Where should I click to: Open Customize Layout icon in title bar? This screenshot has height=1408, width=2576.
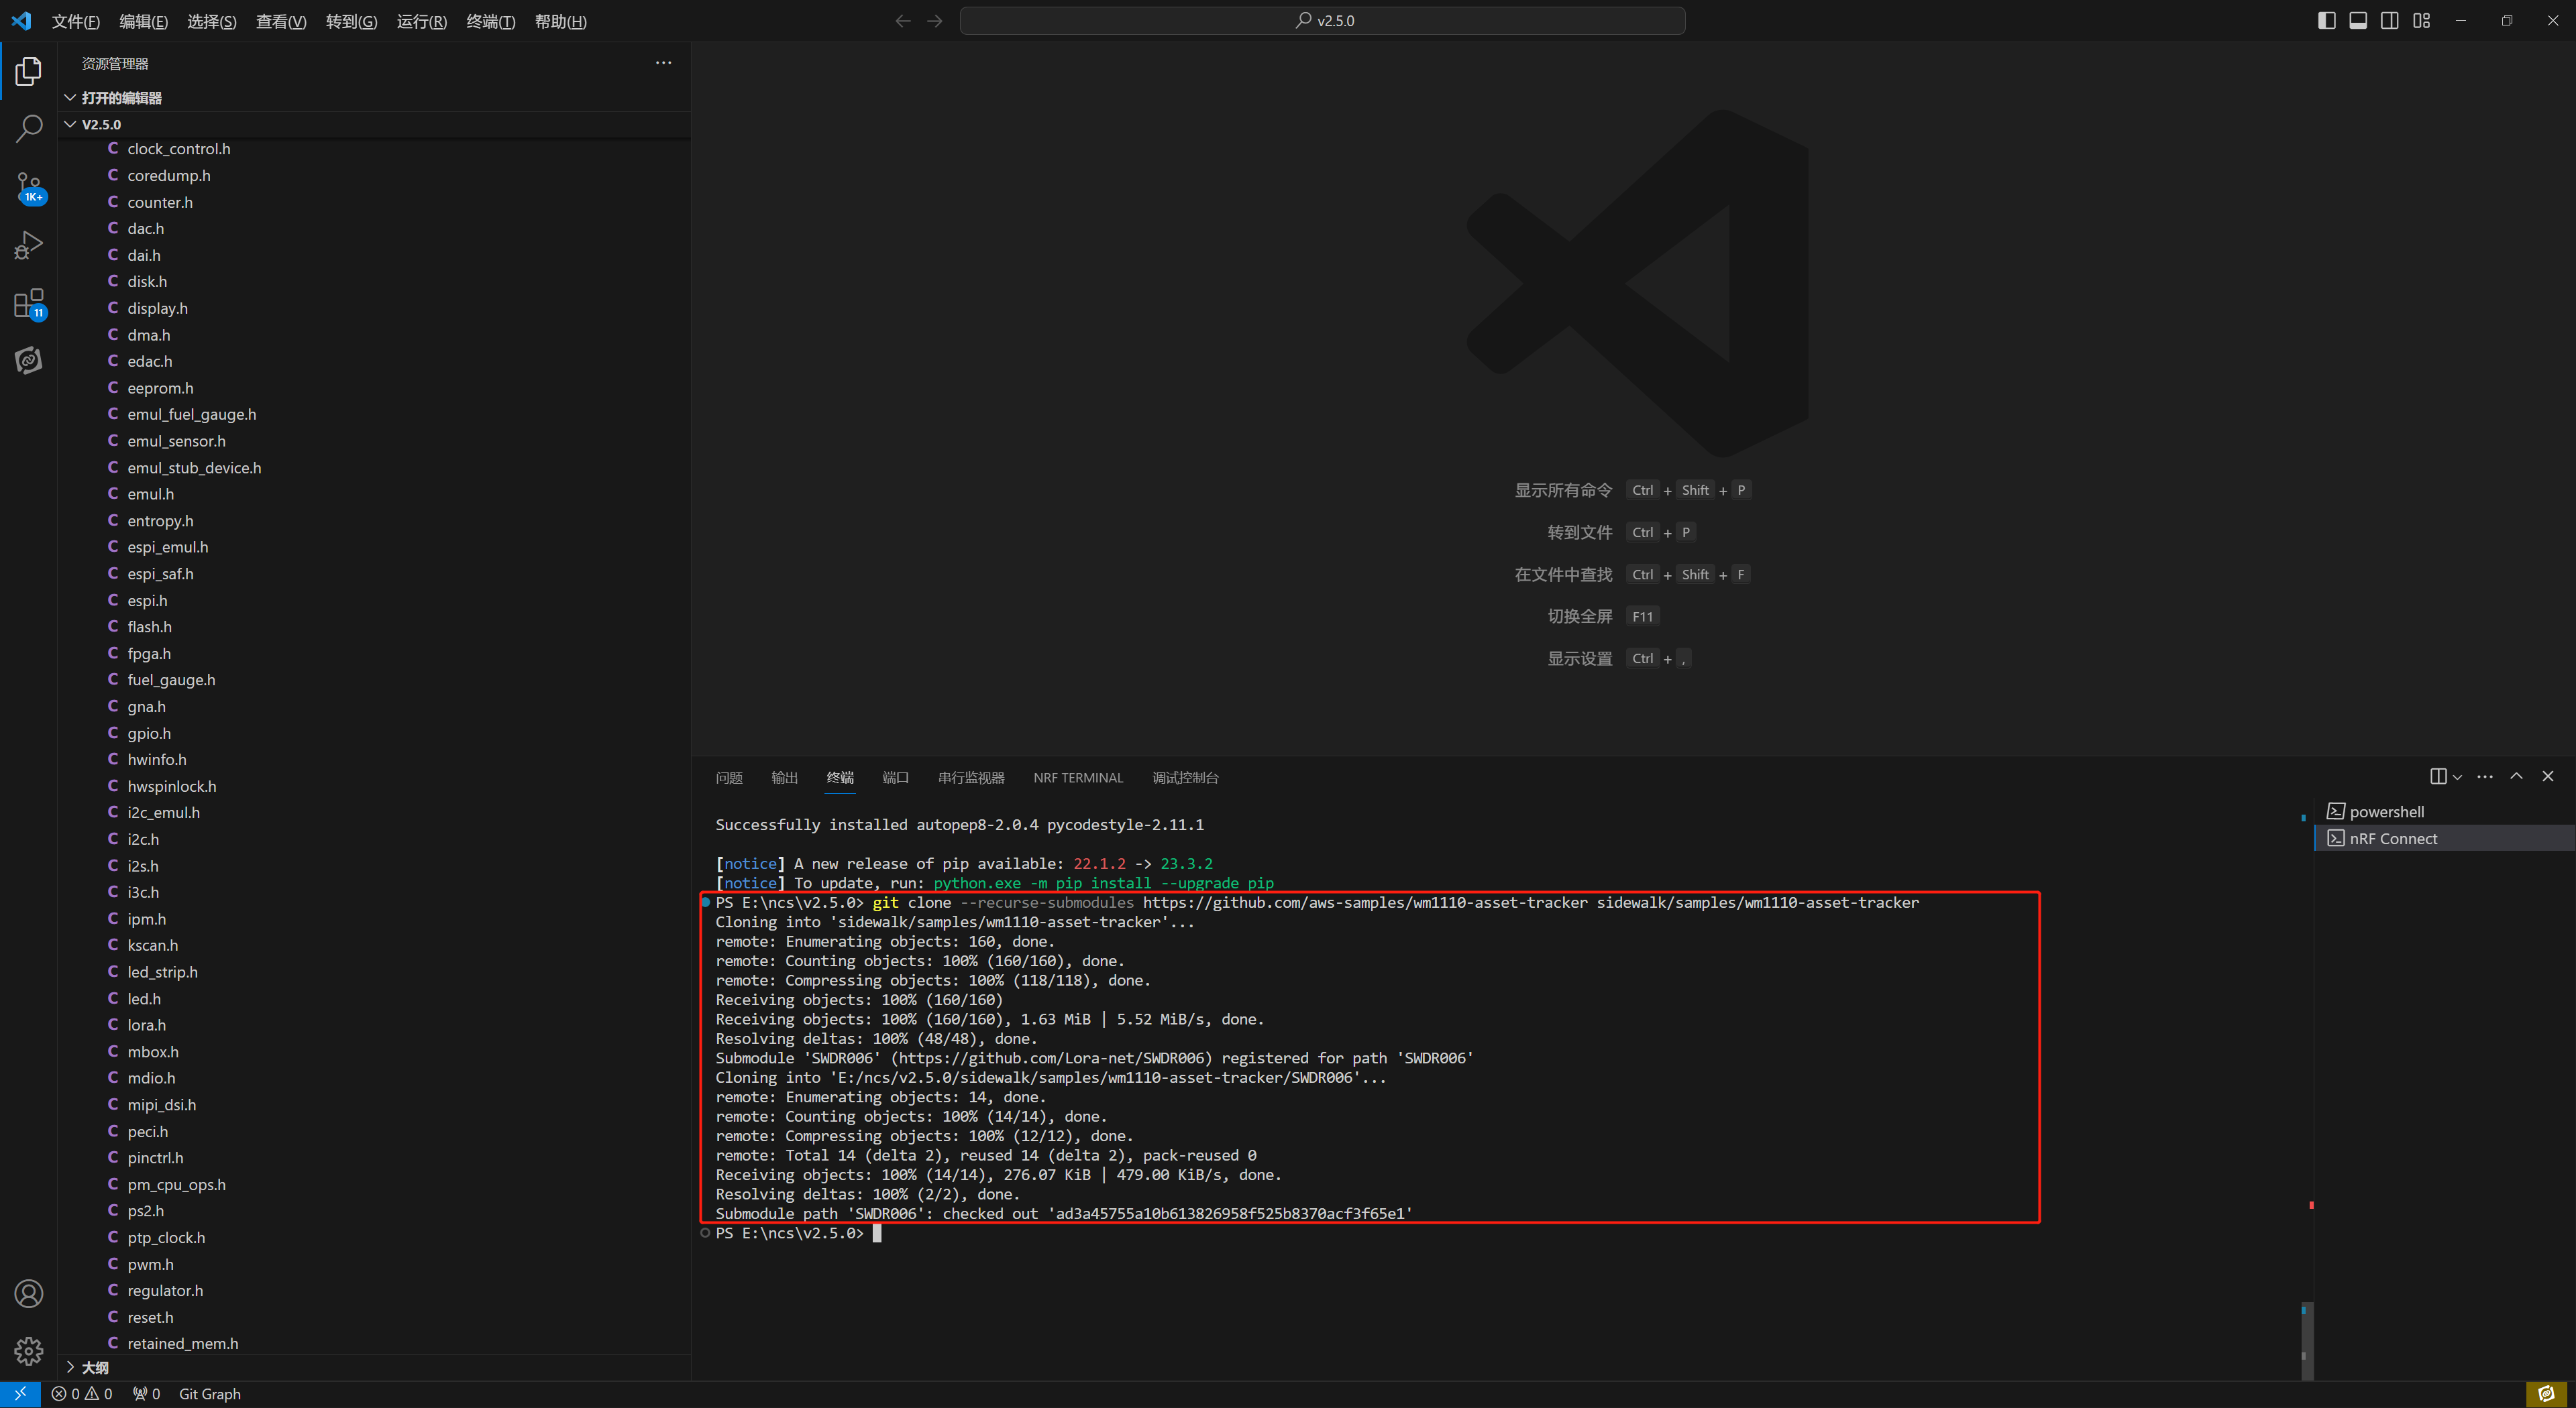point(2421,21)
